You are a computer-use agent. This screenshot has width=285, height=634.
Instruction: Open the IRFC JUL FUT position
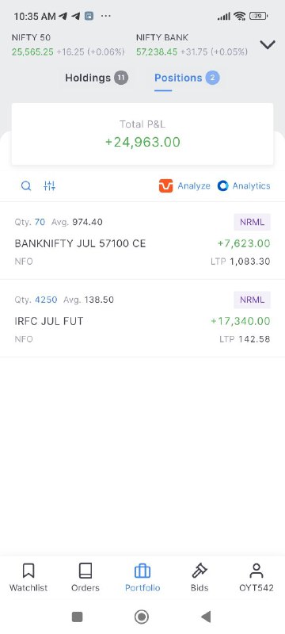(142, 319)
